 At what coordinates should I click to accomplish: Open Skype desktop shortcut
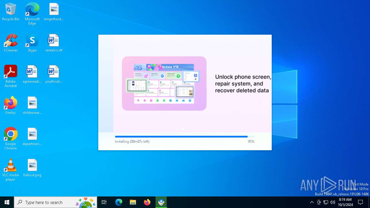tap(32, 43)
